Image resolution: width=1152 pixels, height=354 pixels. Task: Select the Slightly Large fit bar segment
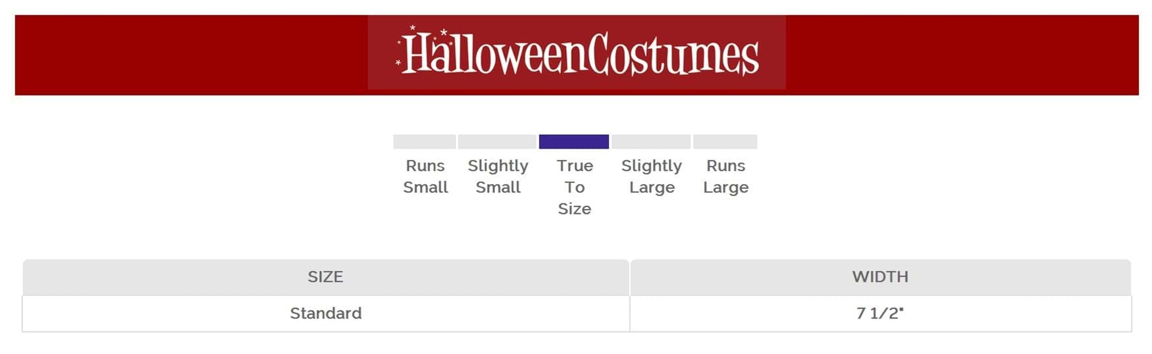click(651, 141)
